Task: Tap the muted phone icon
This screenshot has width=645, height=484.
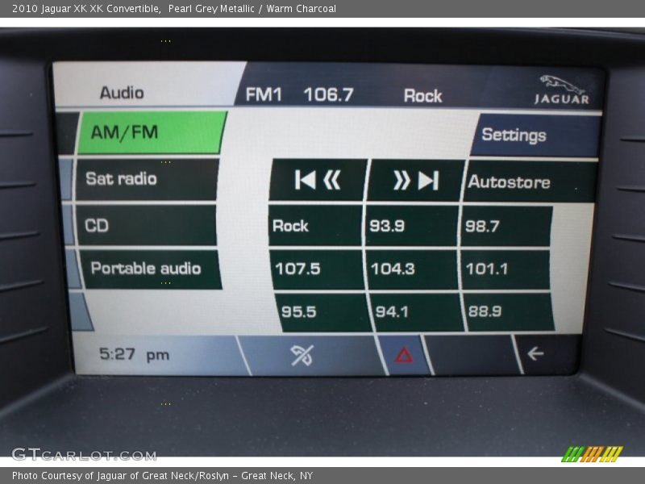Action: pos(302,355)
